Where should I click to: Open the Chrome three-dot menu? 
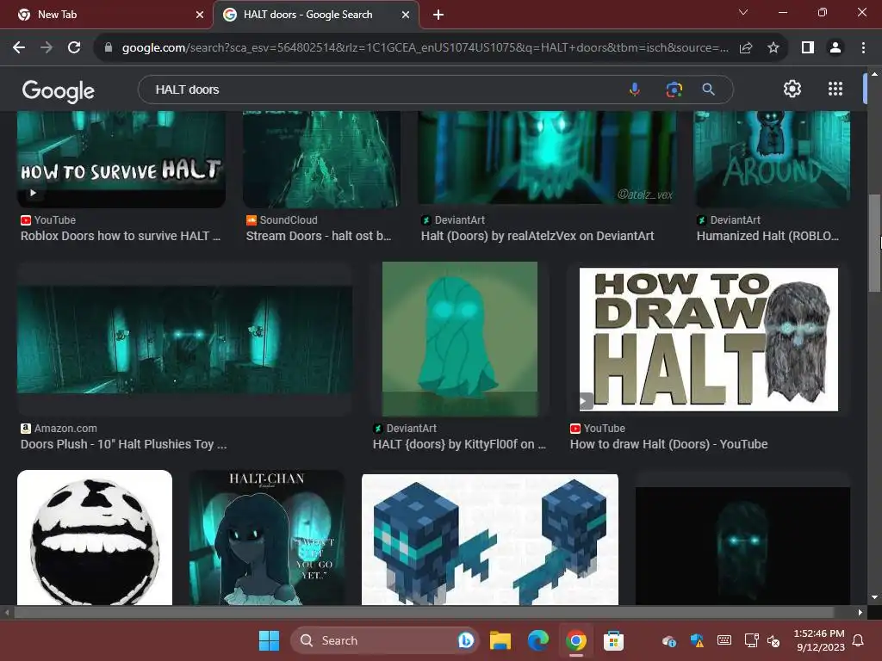(863, 48)
